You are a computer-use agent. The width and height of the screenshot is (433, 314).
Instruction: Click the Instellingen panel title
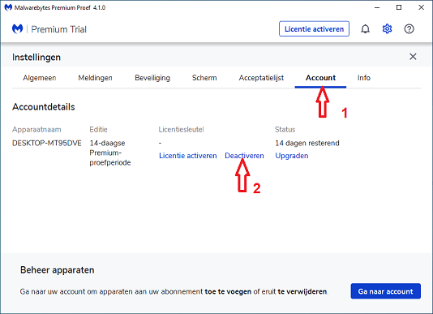tap(36, 58)
